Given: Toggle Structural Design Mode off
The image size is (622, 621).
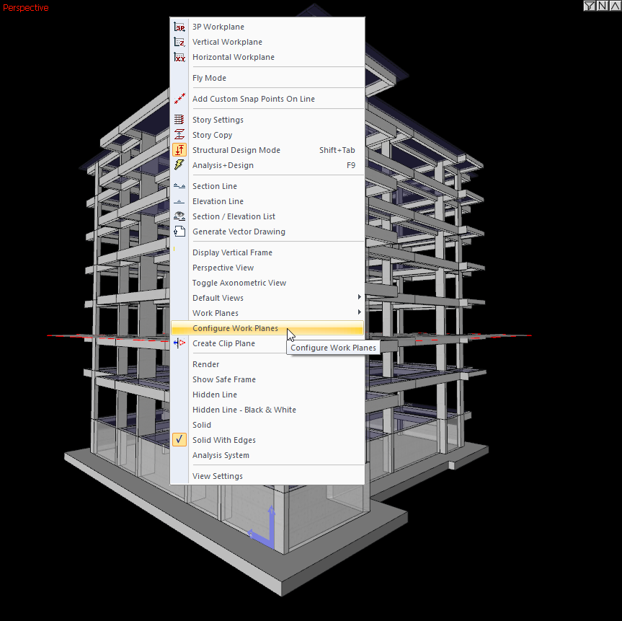Looking at the screenshot, I should coord(237,150).
